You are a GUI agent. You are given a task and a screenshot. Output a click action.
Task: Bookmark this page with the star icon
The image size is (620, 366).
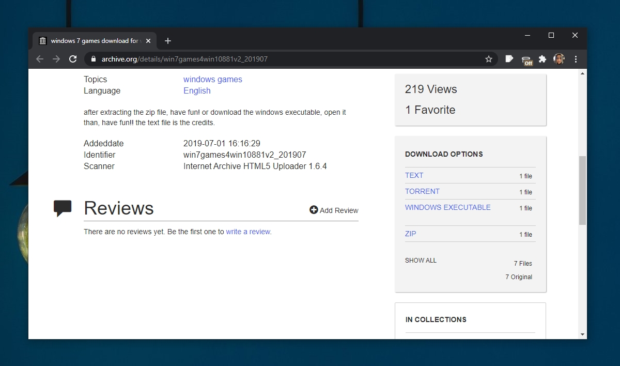click(489, 59)
